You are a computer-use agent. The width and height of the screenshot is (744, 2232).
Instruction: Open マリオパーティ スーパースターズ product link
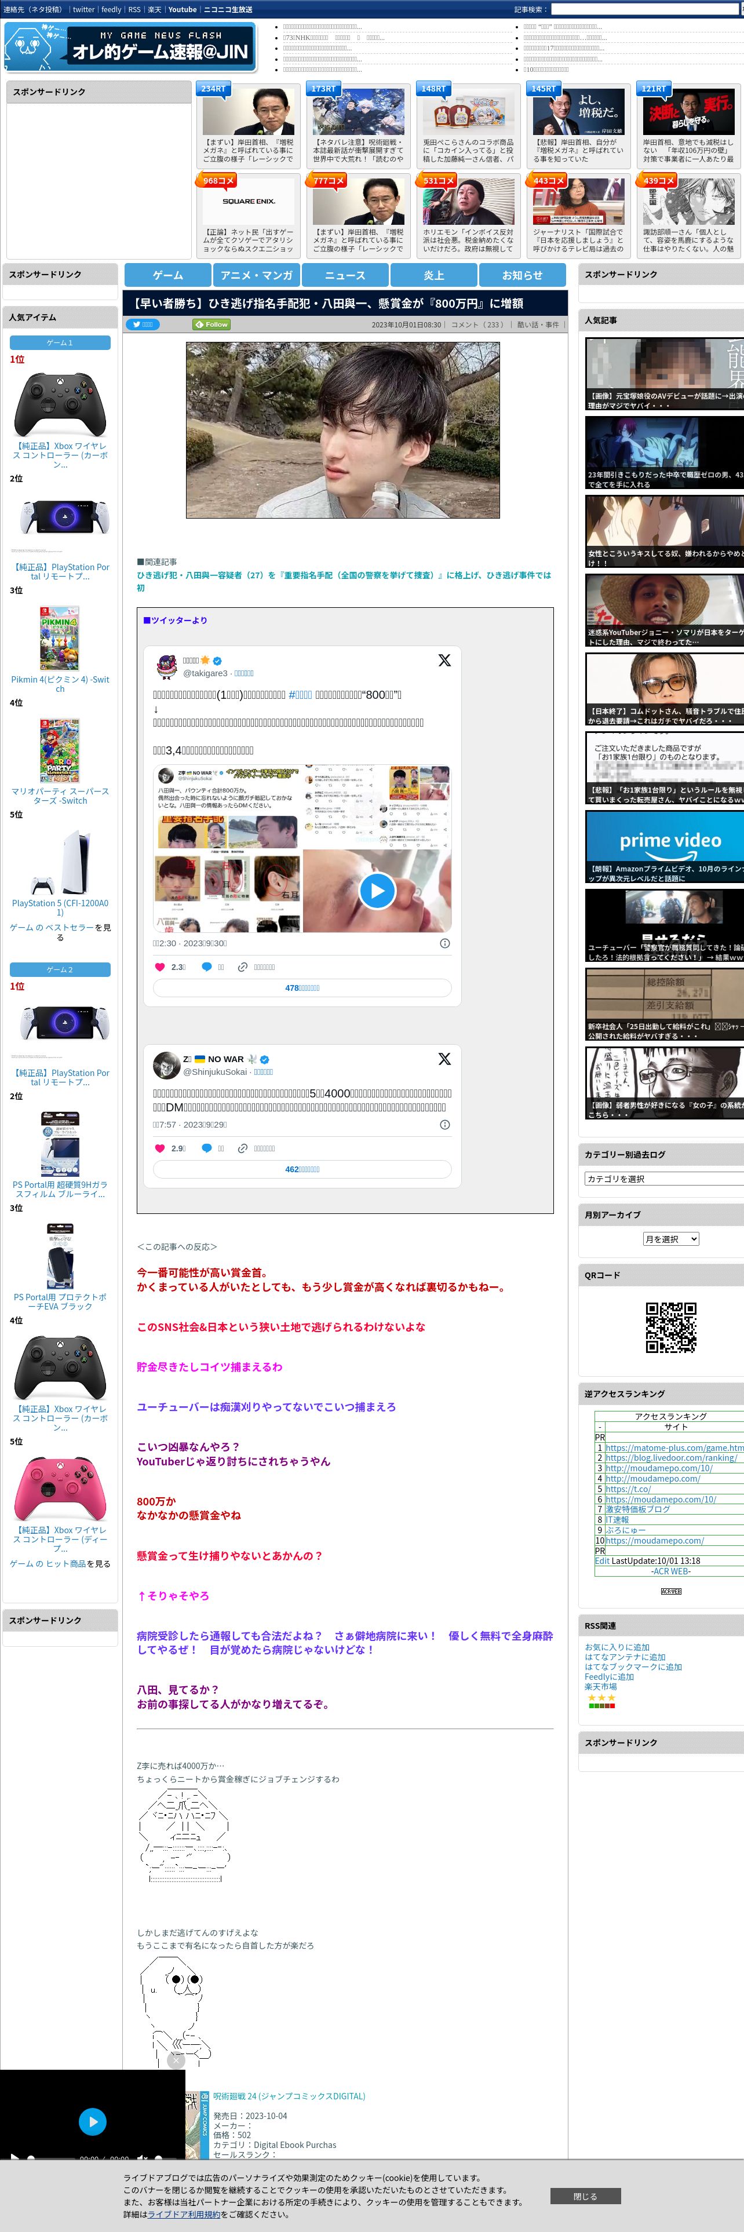[60, 796]
